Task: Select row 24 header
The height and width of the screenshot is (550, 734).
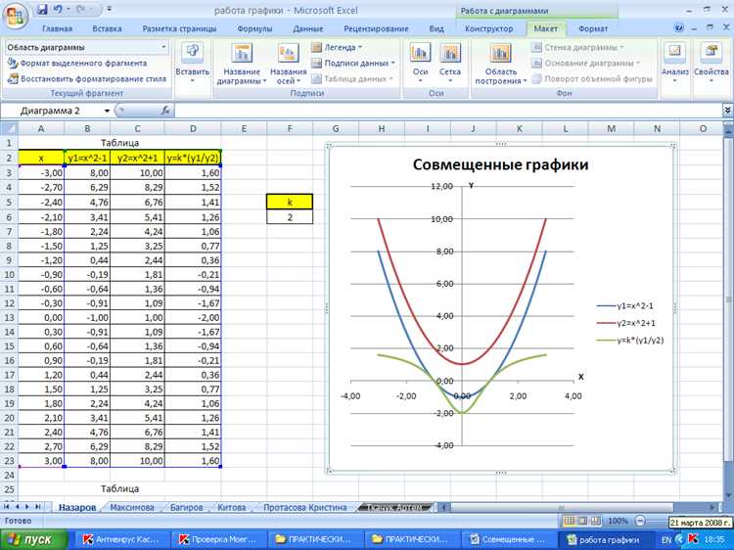Action: pyautogui.click(x=9, y=475)
